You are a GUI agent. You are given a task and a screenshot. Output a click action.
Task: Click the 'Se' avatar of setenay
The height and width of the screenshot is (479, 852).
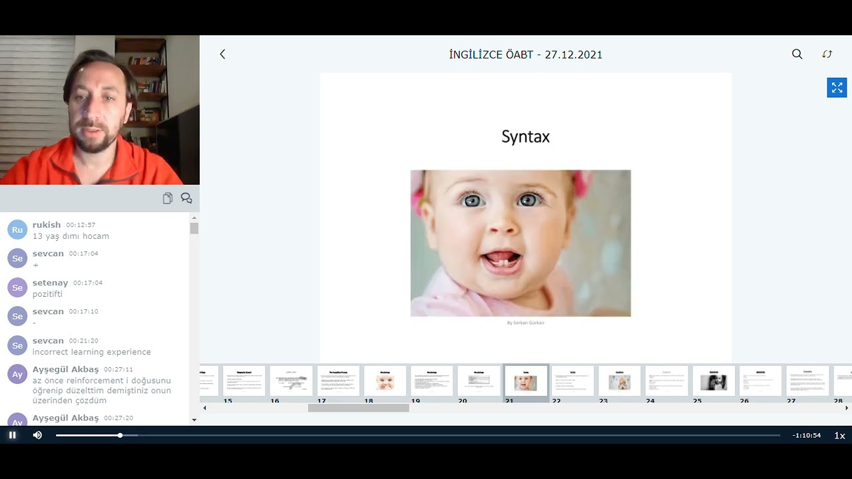pyautogui.click(x=17, y=287)
